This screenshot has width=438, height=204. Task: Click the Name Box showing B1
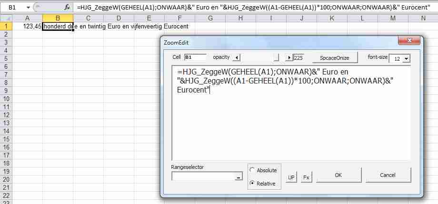pos(12,8)
